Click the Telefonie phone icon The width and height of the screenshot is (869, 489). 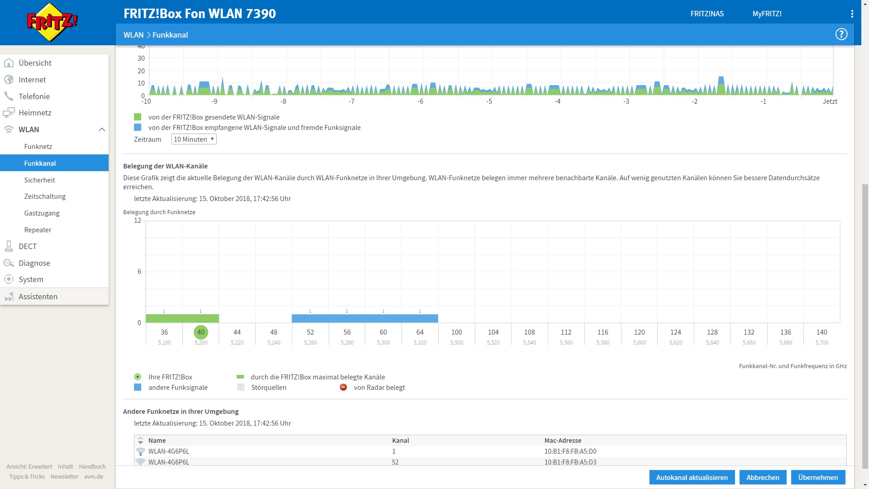click(9, 96)
